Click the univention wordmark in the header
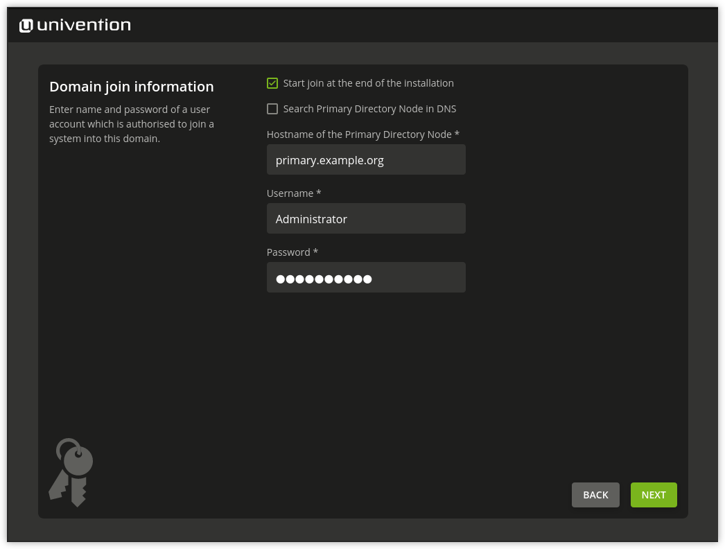This screenshot has height=549, width=725. coord(83,26)
